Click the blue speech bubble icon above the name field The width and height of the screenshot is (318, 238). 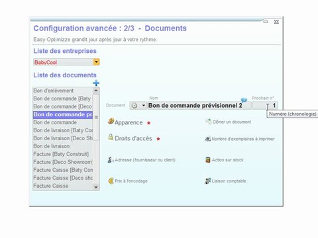(244, 100)
